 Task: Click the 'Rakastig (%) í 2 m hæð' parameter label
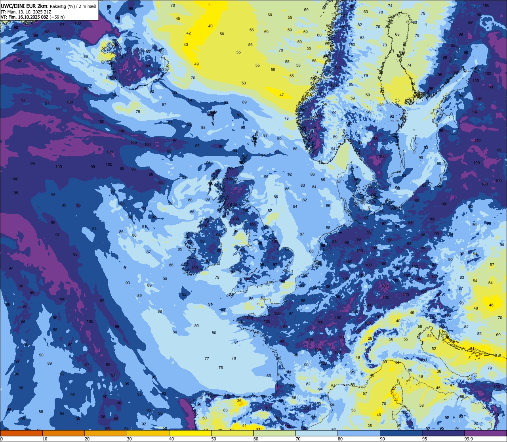73,6
